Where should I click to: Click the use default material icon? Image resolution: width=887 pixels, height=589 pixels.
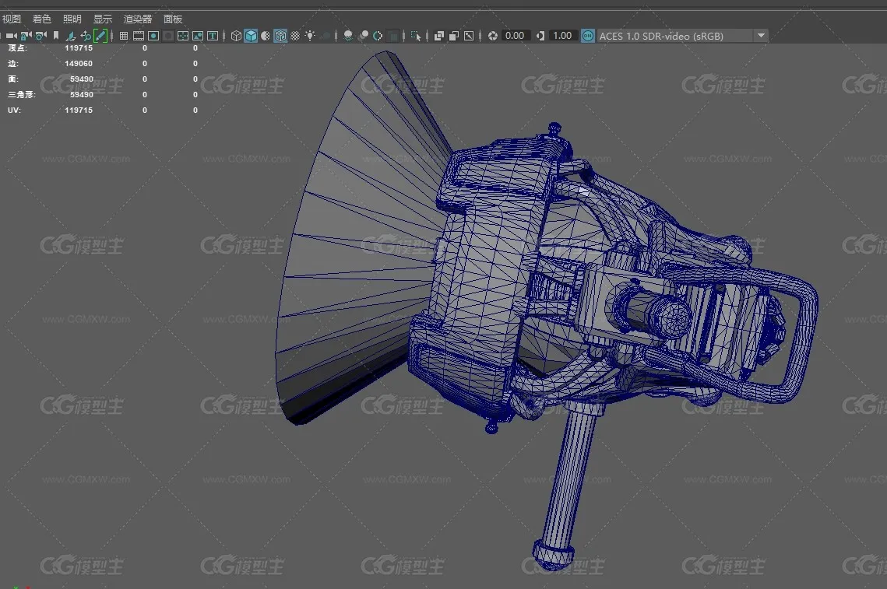click(266, 36)
